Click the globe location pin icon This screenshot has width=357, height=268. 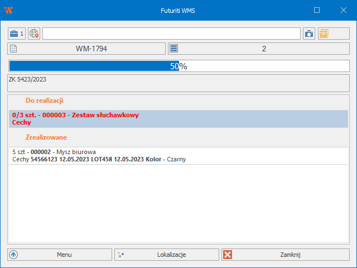click(x=35, y=33)
